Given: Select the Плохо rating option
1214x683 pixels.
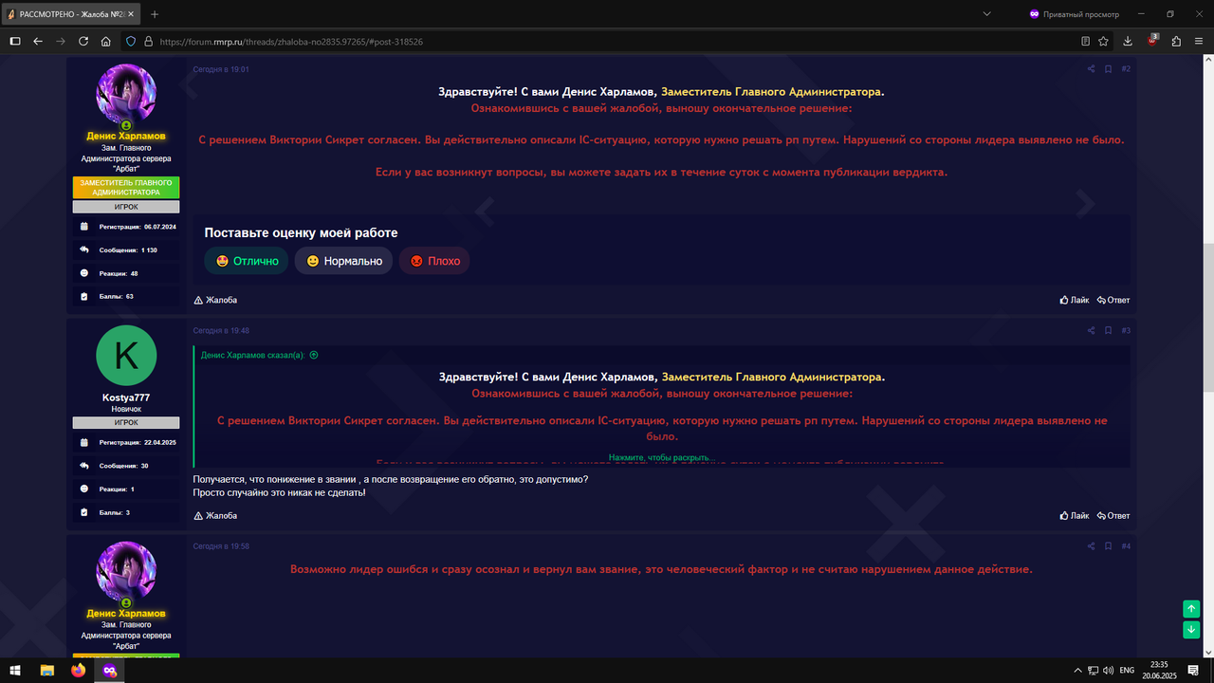Looking at the screenshot, I should click(x=433, y=260).
